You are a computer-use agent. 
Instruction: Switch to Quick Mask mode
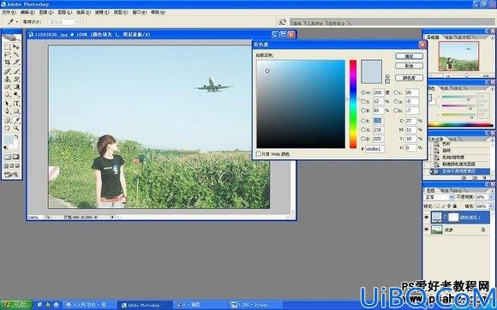point(15,157)
